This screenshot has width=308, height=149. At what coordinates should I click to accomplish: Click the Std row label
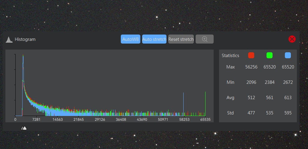coord(230,113)
